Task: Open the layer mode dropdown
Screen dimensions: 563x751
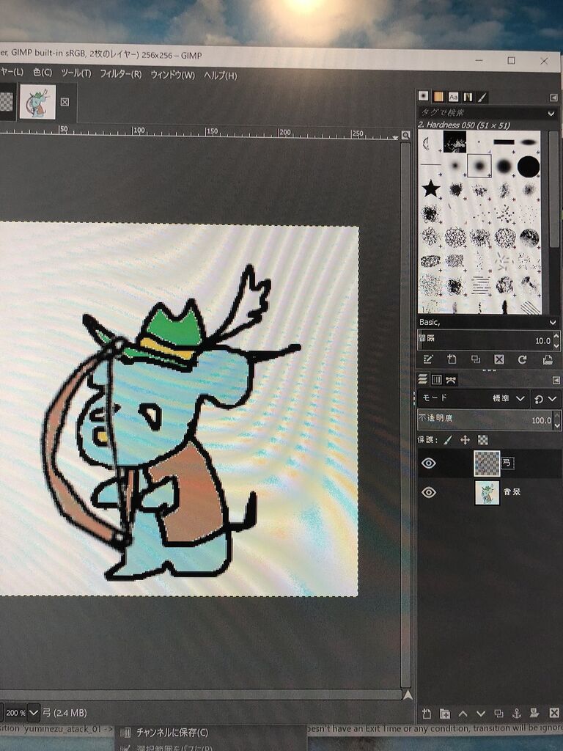Action: pos(473,398)
